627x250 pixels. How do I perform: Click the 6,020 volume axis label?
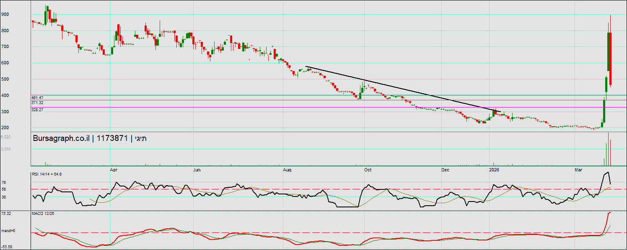(x=5, y=137)
